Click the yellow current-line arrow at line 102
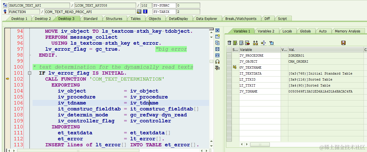The image size is (367, 152). [8, 79]
